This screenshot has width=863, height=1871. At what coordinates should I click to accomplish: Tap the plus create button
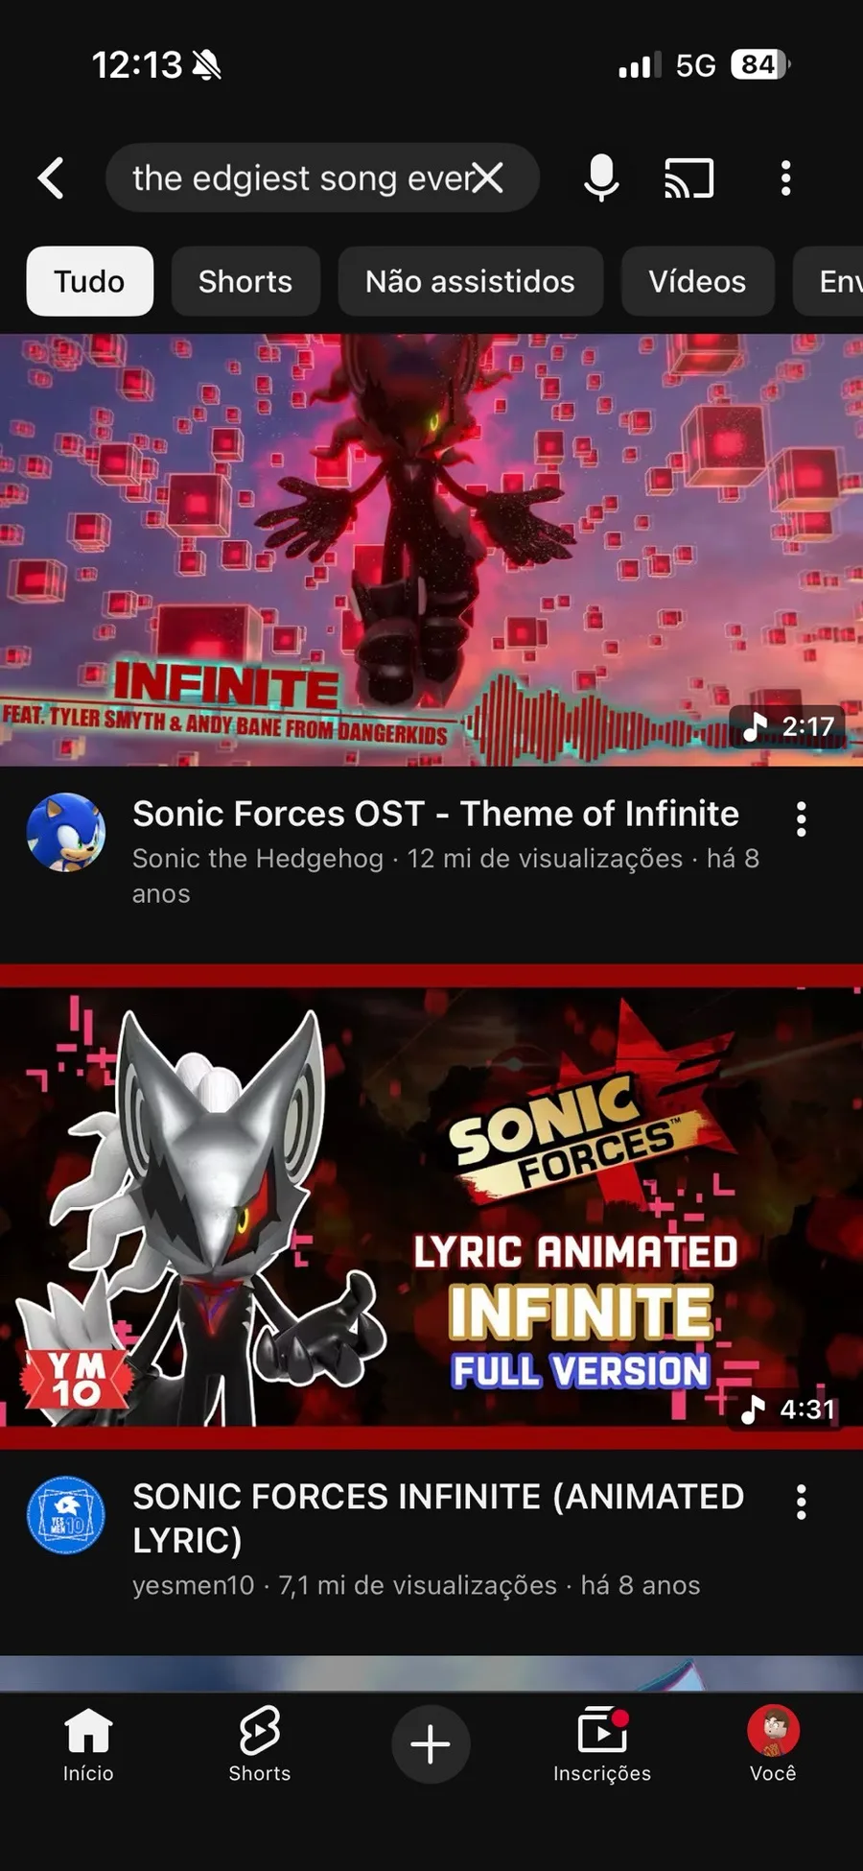(431, 1744)
